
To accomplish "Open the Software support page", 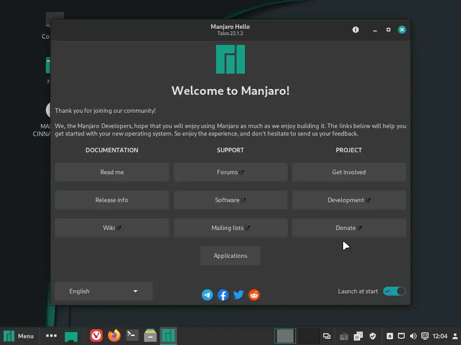I will (x=230, y=200).
